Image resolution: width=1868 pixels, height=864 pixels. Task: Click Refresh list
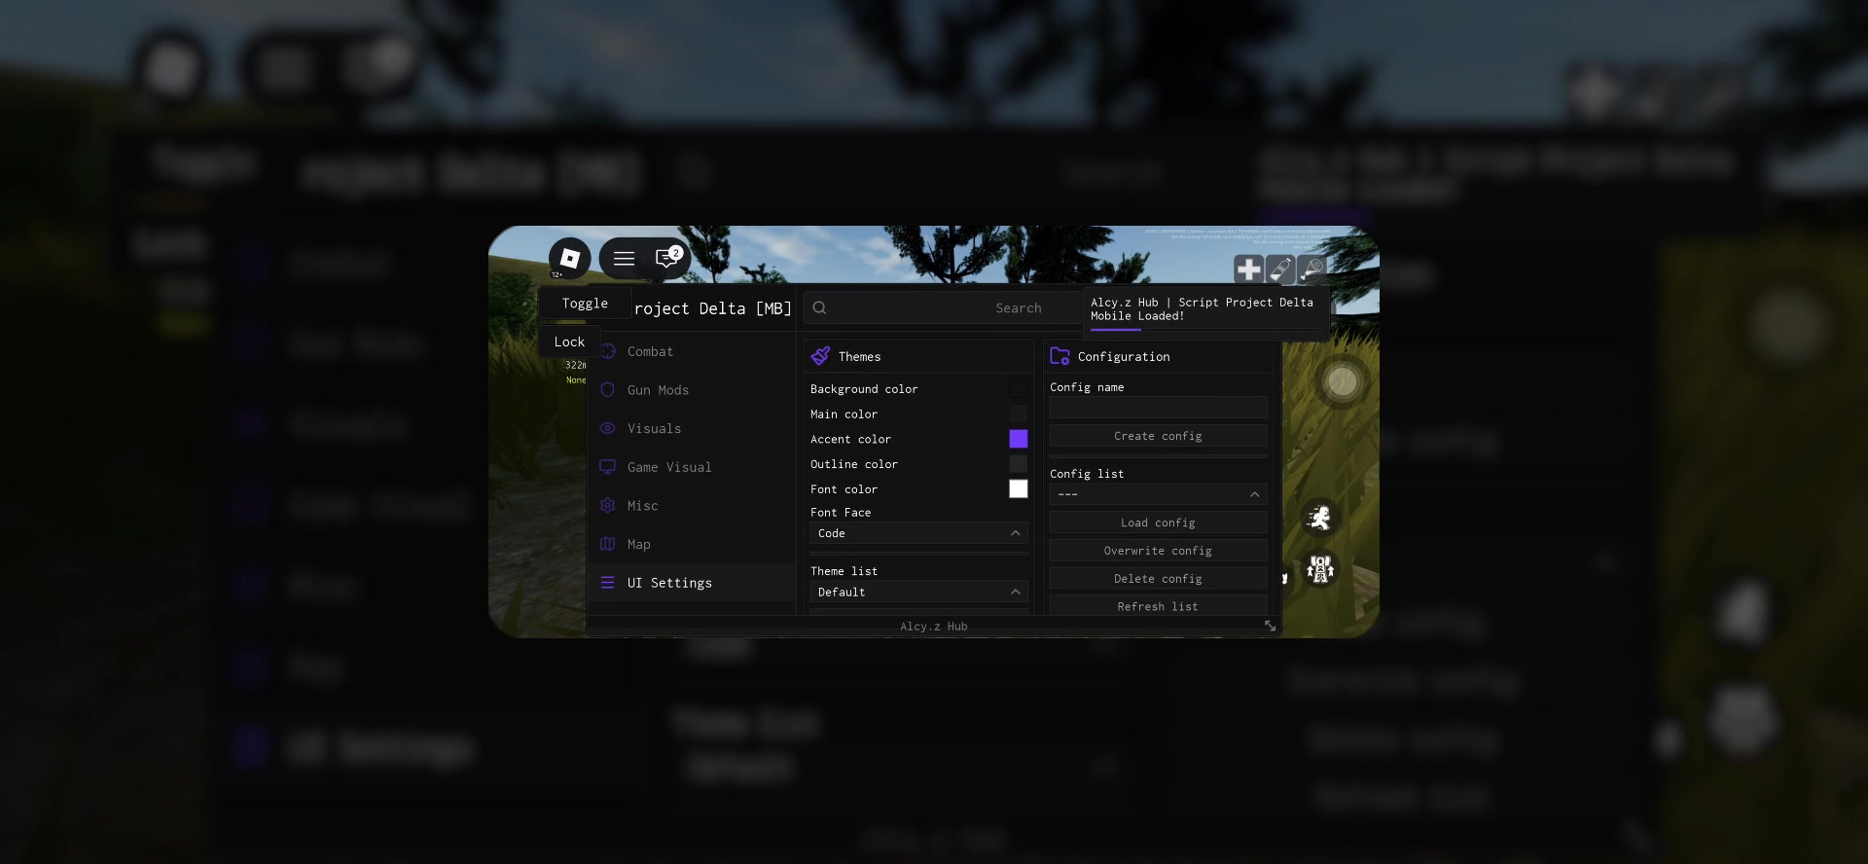click(1158, 606)
